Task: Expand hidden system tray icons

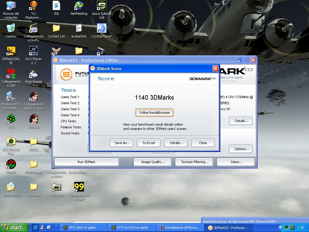Action: click(x=281, y=228)
